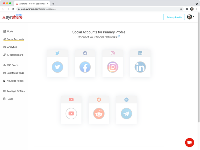The image size is (200, 150).
Task: Click small Reddit icon in card header
Action: [99, 99]
